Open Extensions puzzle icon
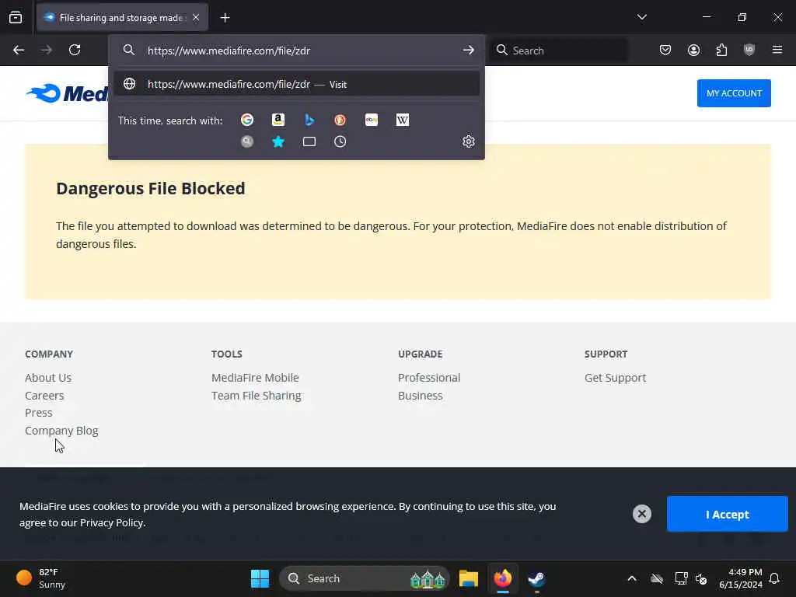 click(x=721, y=50)
